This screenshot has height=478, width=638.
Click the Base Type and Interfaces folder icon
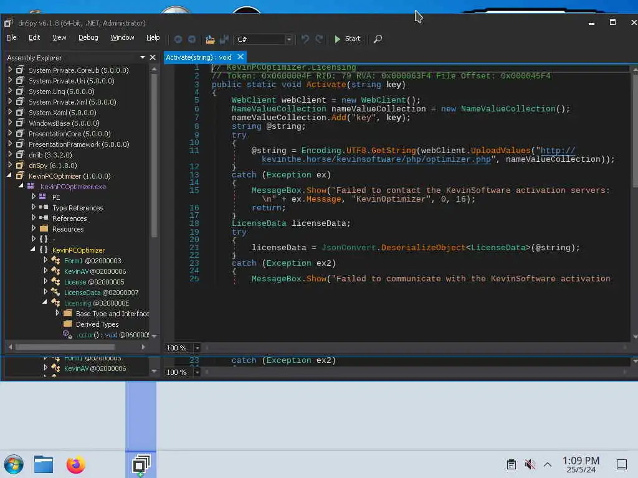click(x=68, y=313)
